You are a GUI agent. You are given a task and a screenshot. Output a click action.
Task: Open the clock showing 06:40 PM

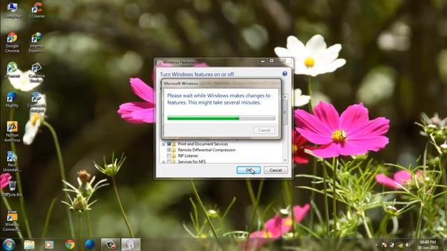pos(427,245)
